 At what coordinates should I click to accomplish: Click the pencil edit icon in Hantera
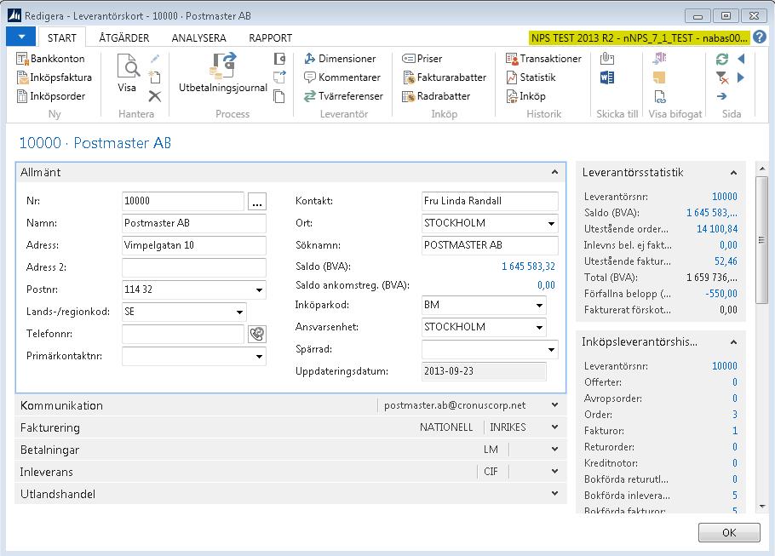click(155, 59)
